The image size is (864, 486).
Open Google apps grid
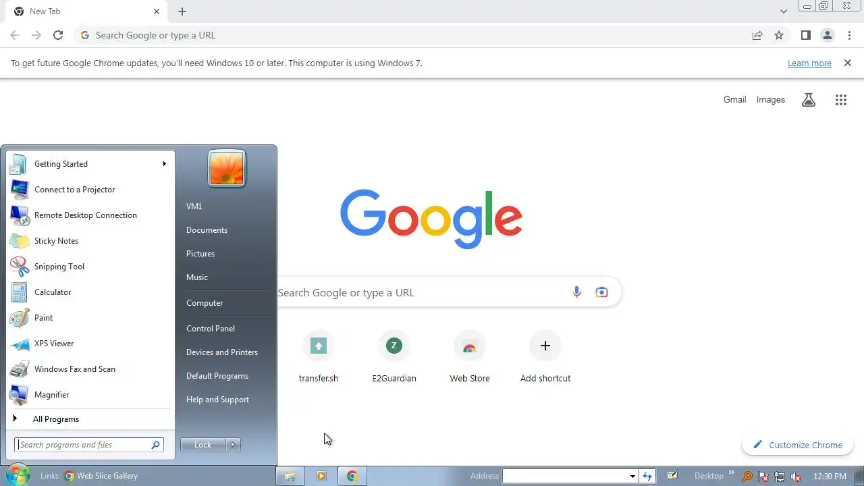tap(840, 100)
